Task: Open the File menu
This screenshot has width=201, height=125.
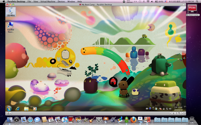Action: pyautogui.click(x=29, y=2)
